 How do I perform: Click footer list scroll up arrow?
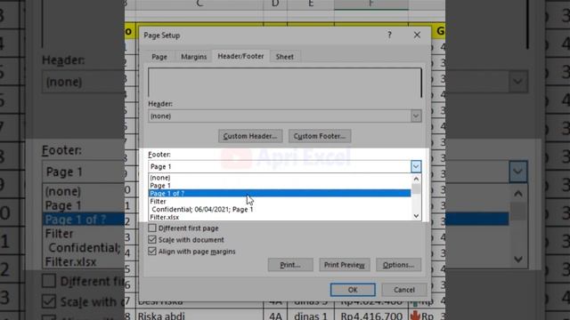pos(416,179)
